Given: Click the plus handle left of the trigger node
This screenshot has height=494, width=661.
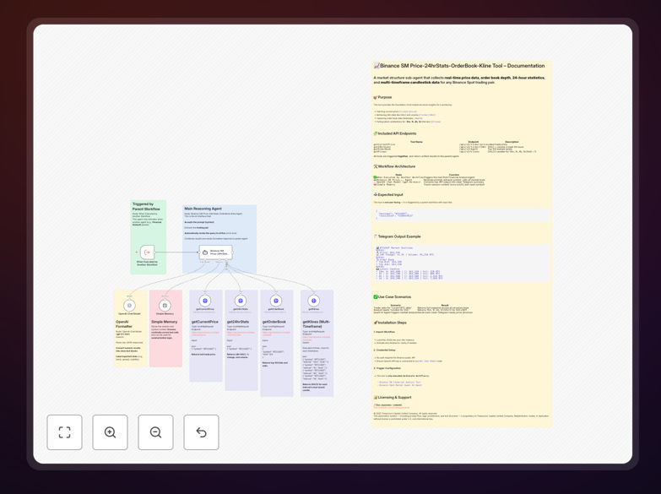Looking at the screenshot, I should [x=136, y=252].
